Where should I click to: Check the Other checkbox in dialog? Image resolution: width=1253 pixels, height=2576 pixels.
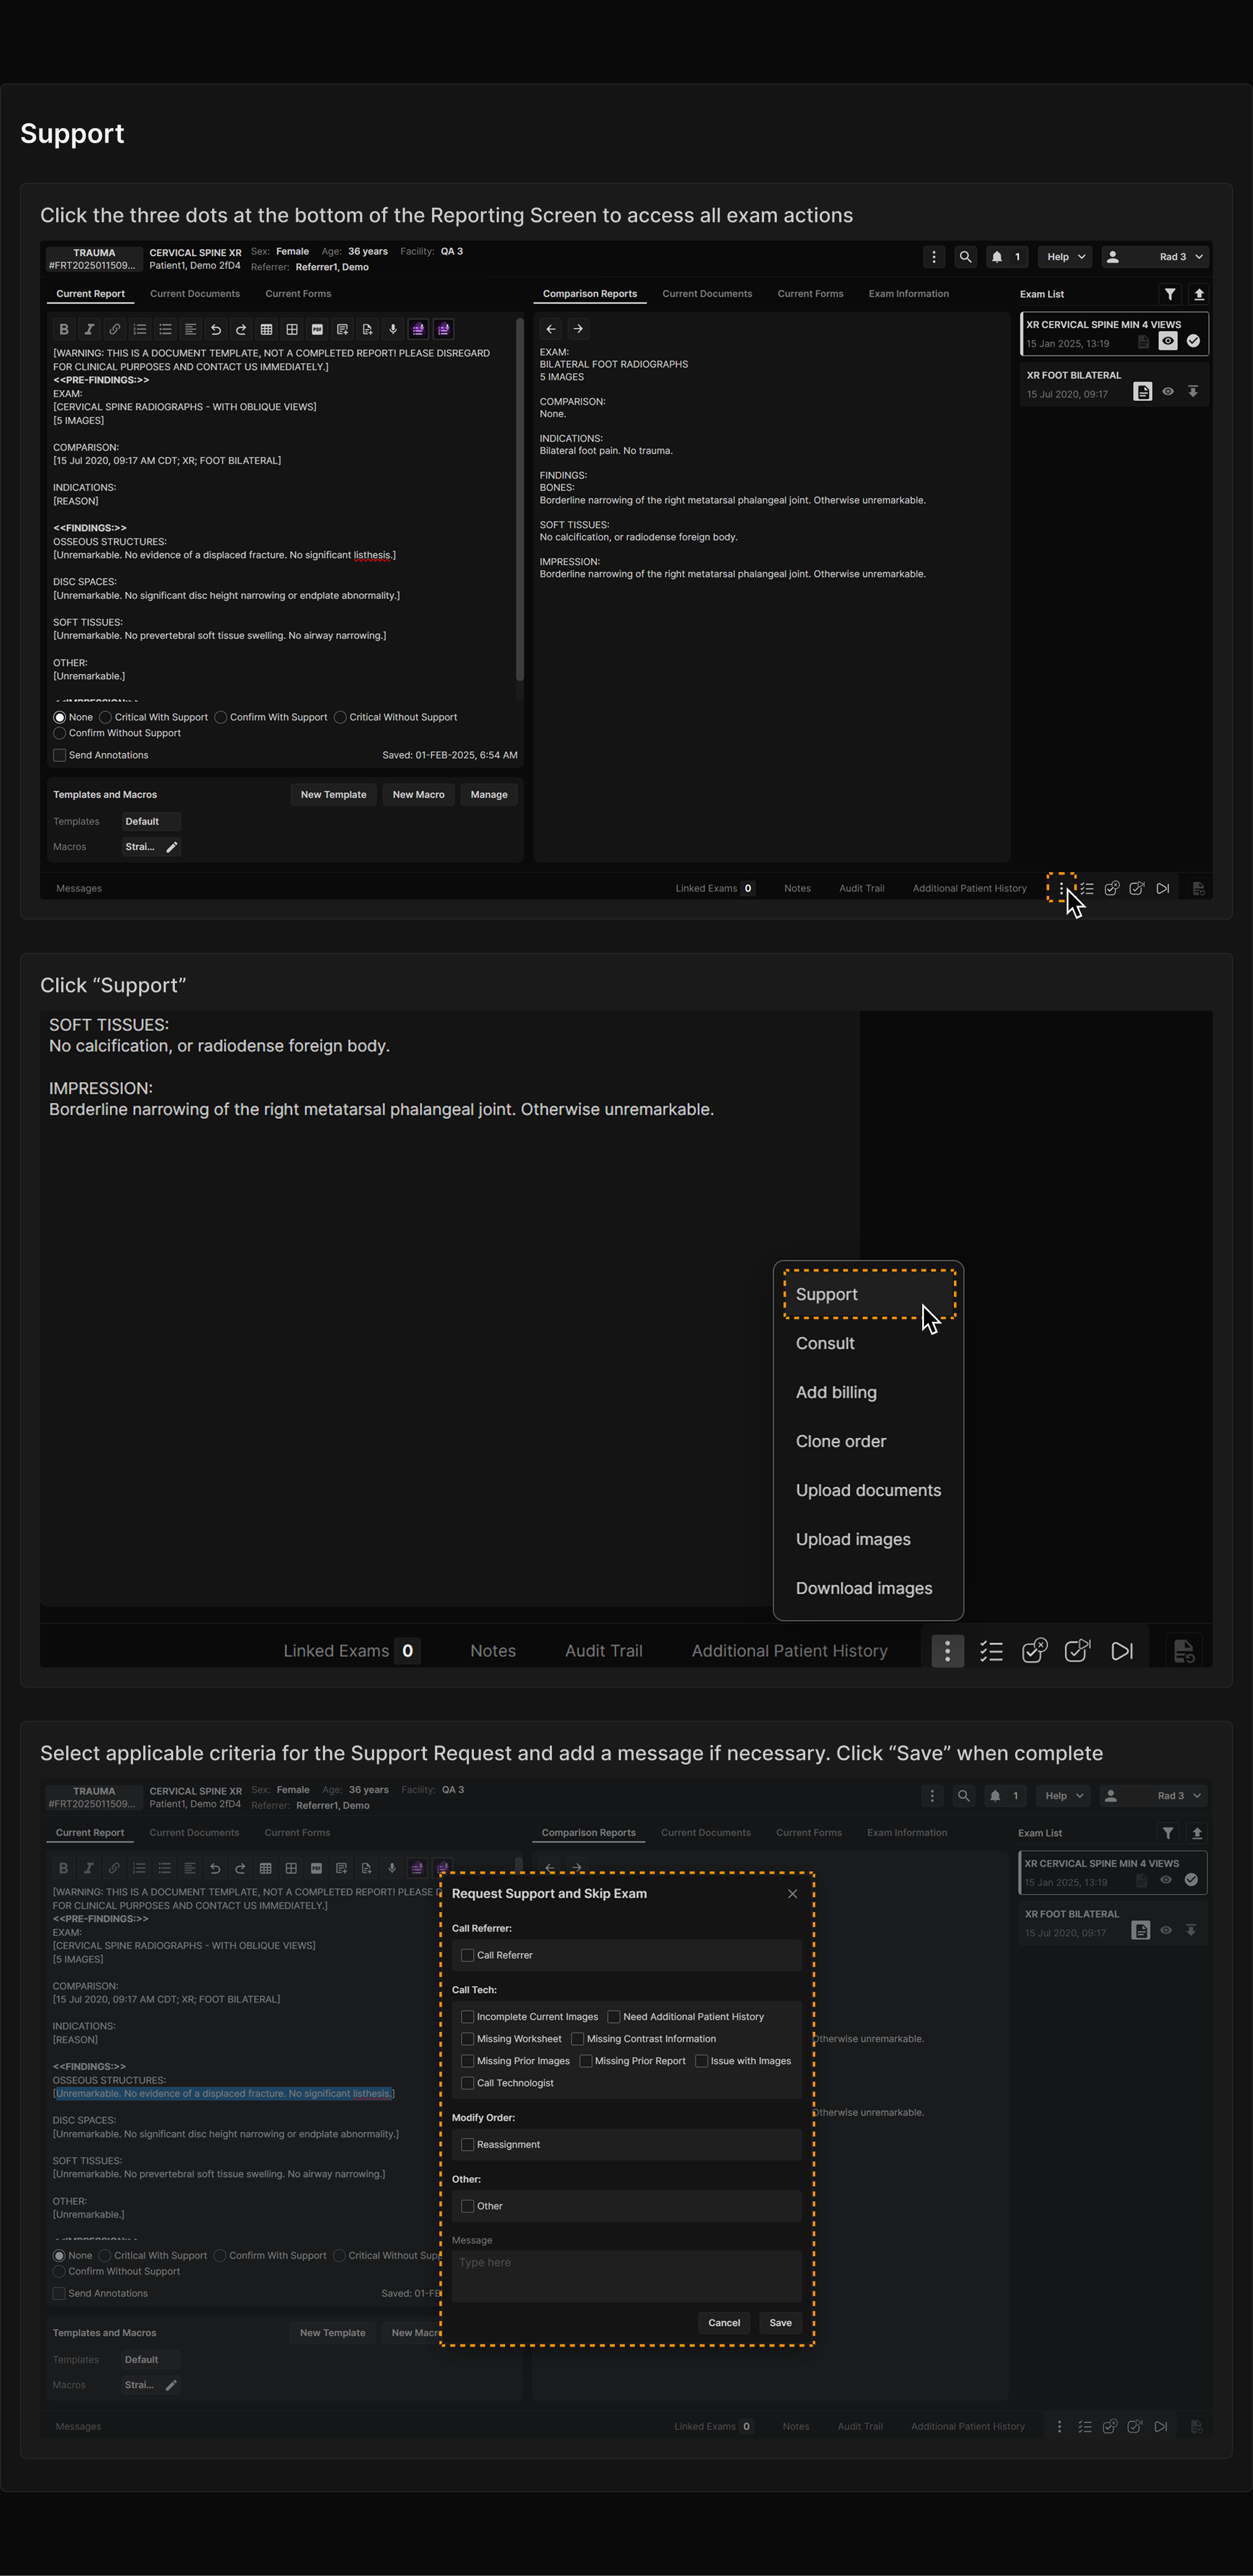[467, 2206]
